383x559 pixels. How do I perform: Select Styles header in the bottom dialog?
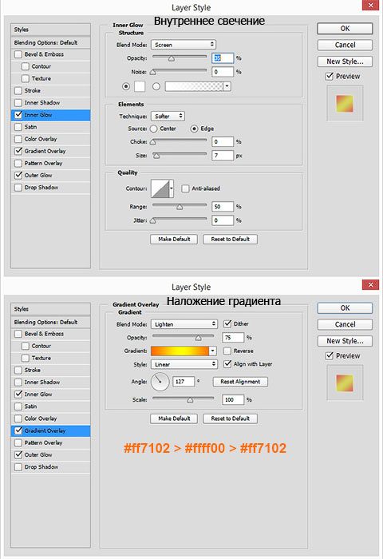pos(50,309)
